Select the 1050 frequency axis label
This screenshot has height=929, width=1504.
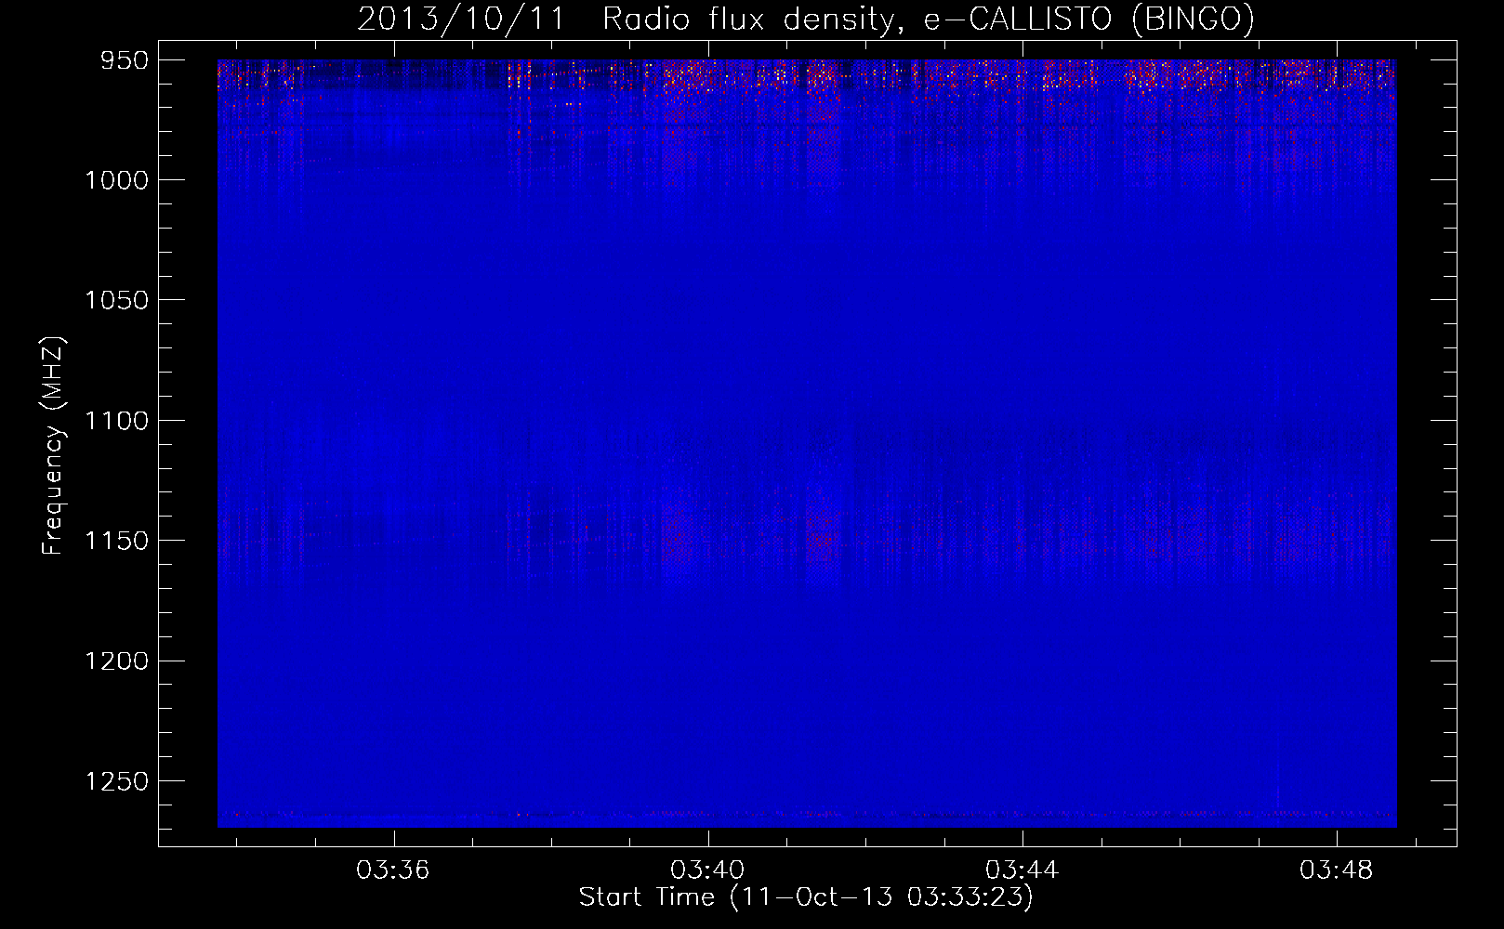117,300
